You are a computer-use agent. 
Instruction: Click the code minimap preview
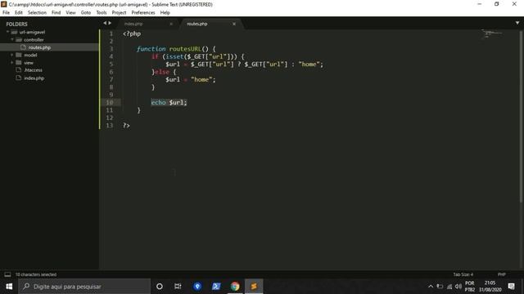[x=491, y=33]
